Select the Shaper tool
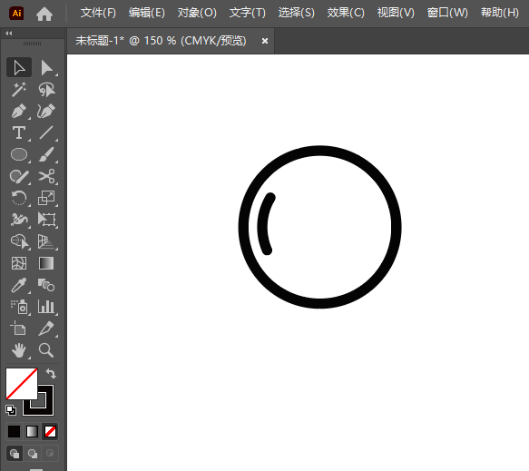 [19, 176]
